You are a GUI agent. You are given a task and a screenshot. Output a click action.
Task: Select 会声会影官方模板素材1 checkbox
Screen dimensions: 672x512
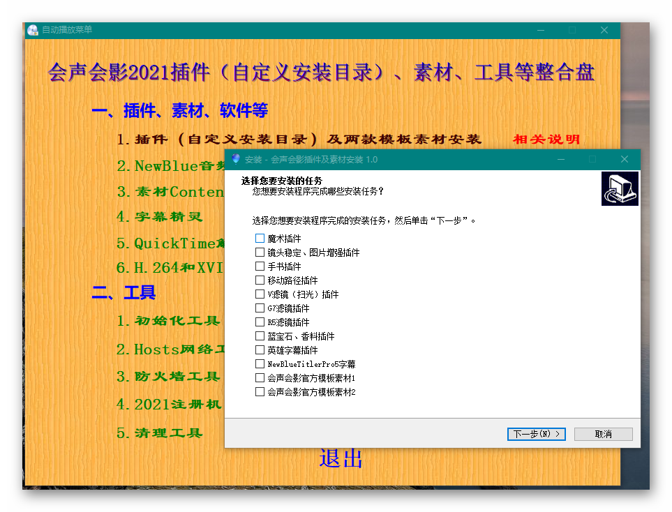(260, 378)
